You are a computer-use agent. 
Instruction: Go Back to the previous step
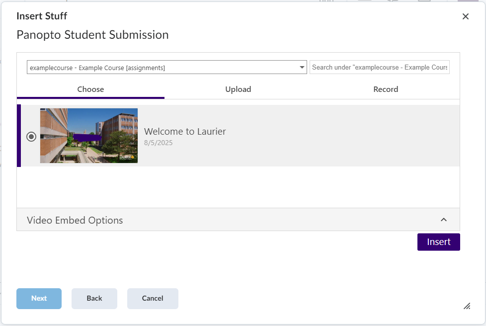tap(94, 299)
